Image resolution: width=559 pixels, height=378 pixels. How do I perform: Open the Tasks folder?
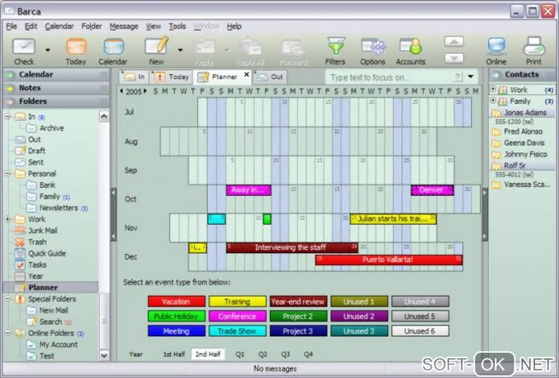coord(37,265)
